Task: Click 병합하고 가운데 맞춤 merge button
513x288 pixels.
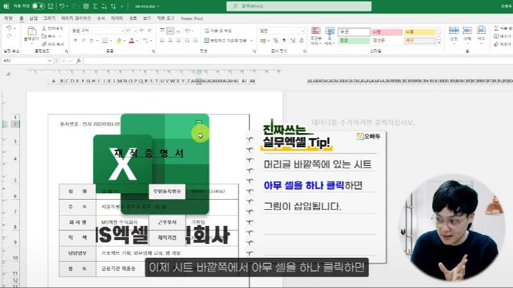Action: pyautogui.click(x=226, y=40)
